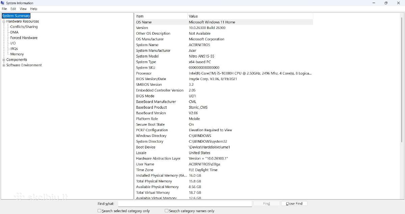
Task: Select the 'Time Zone' item label
Action: coord(145,170)
